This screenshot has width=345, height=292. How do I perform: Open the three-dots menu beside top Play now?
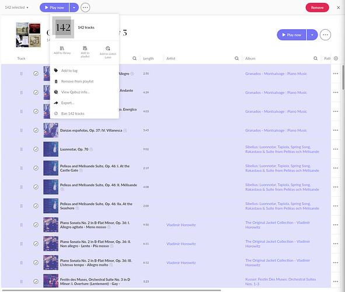pyautogui.click(x=85, y=8)
